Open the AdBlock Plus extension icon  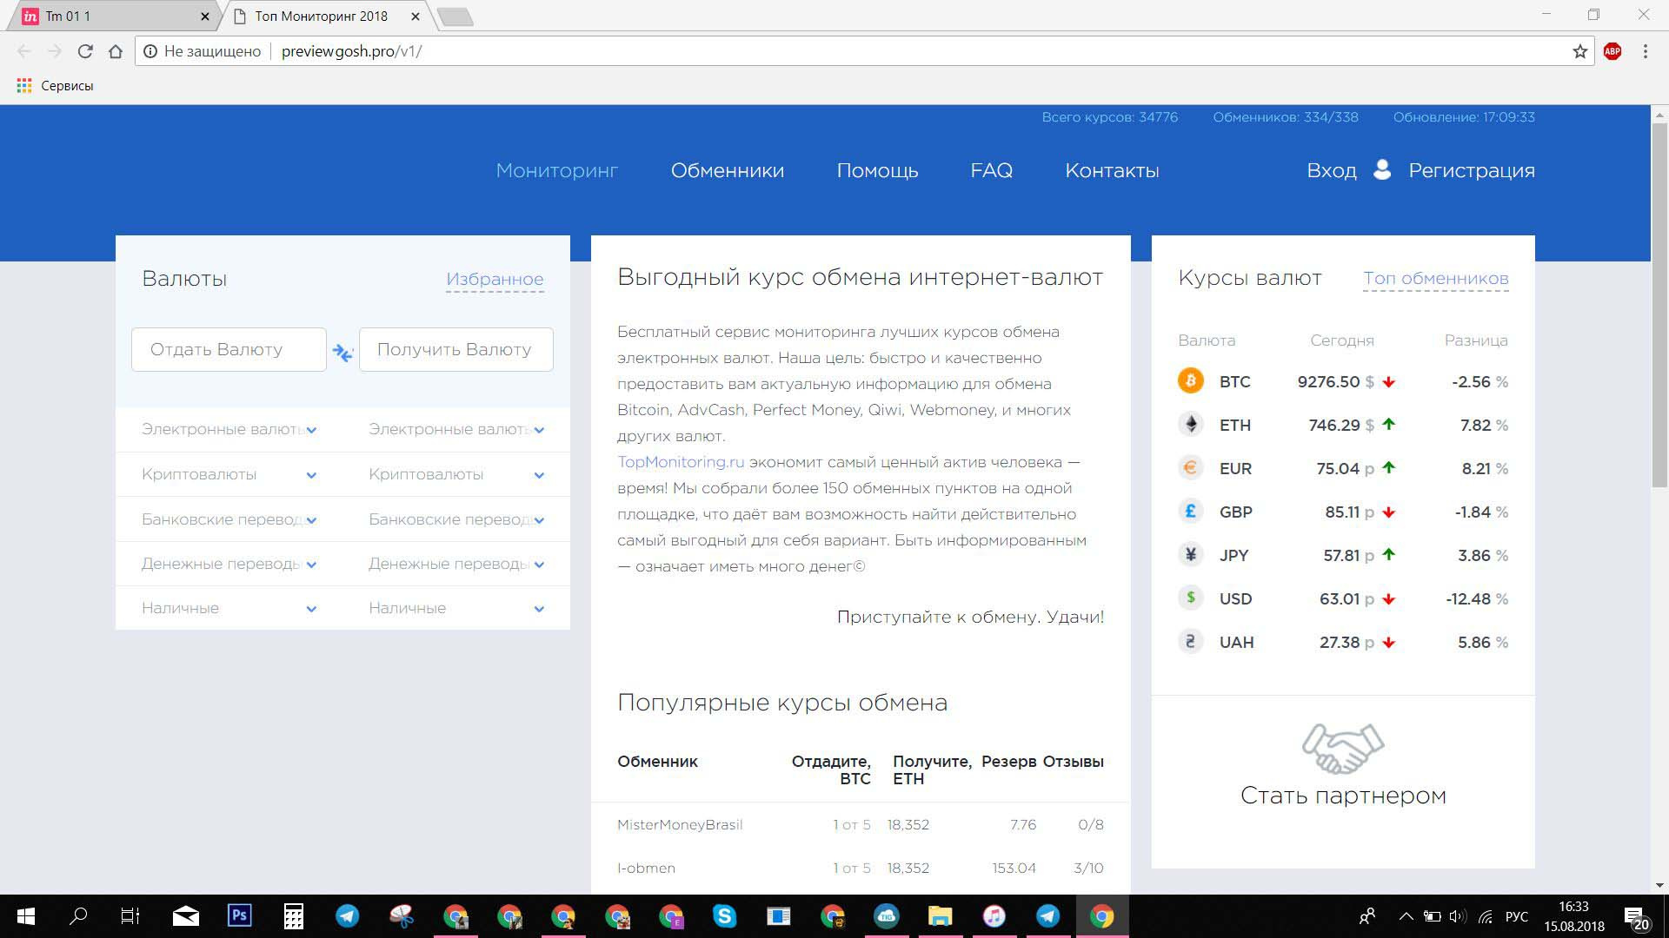[1612, 51]
